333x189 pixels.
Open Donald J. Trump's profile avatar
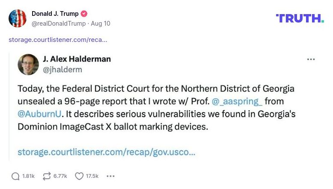[18, 18]
